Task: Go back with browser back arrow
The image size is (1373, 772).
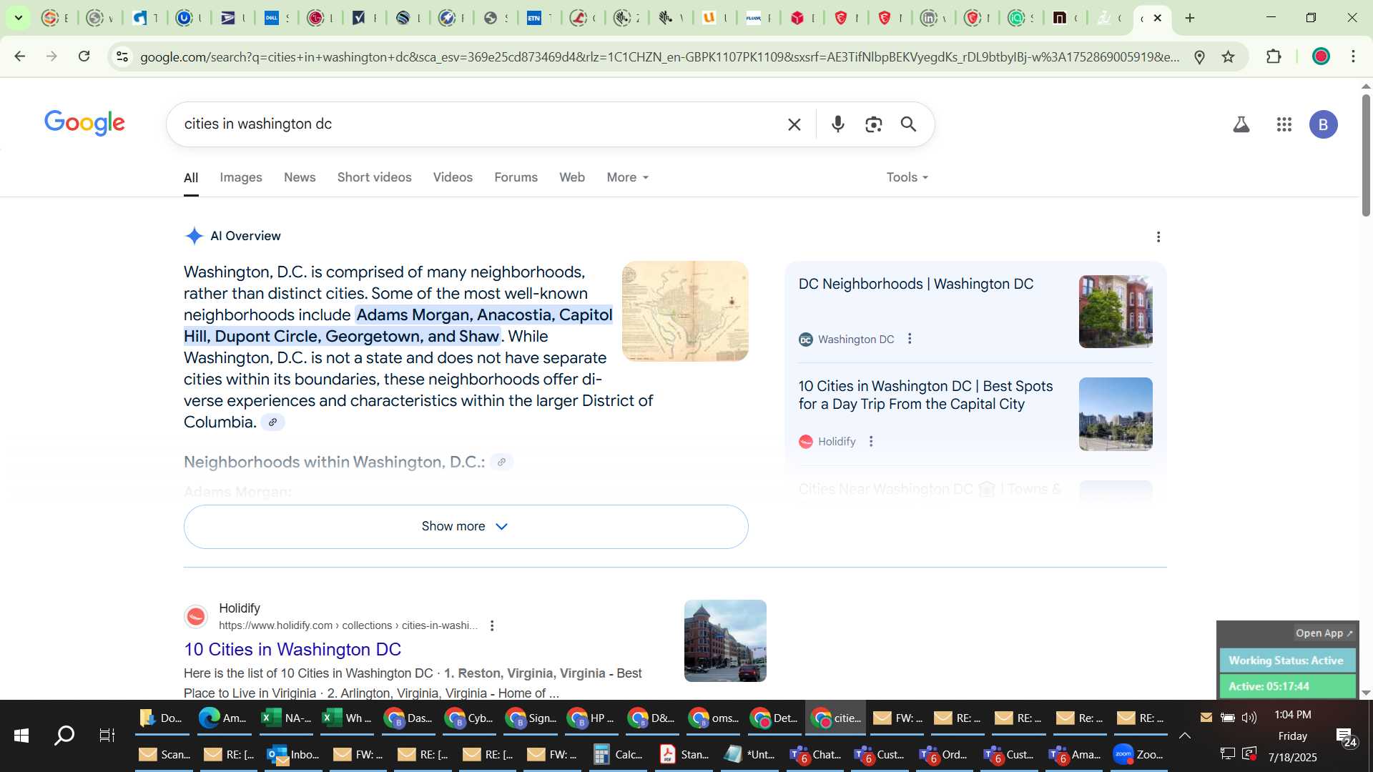Action: click(x=19, y=56)
